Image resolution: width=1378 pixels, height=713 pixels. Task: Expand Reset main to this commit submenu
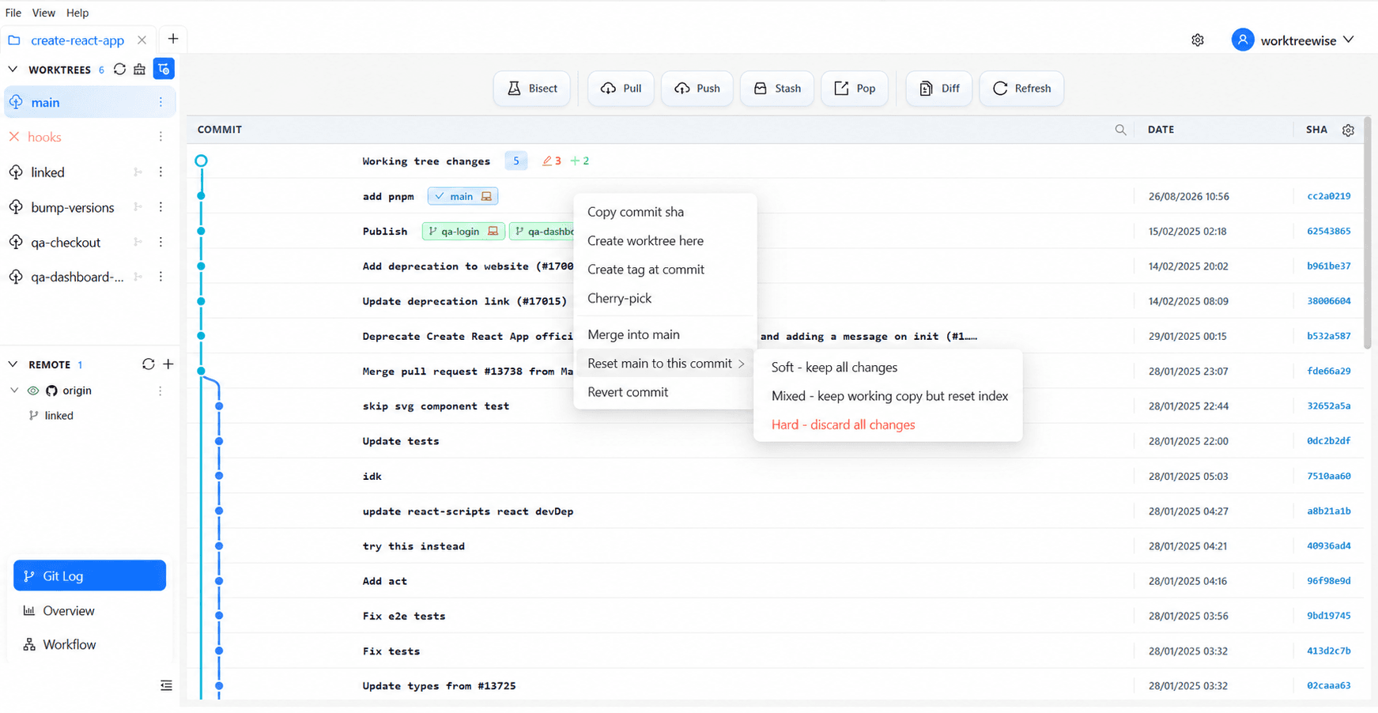pyautogui.click(x=666, y=364)
